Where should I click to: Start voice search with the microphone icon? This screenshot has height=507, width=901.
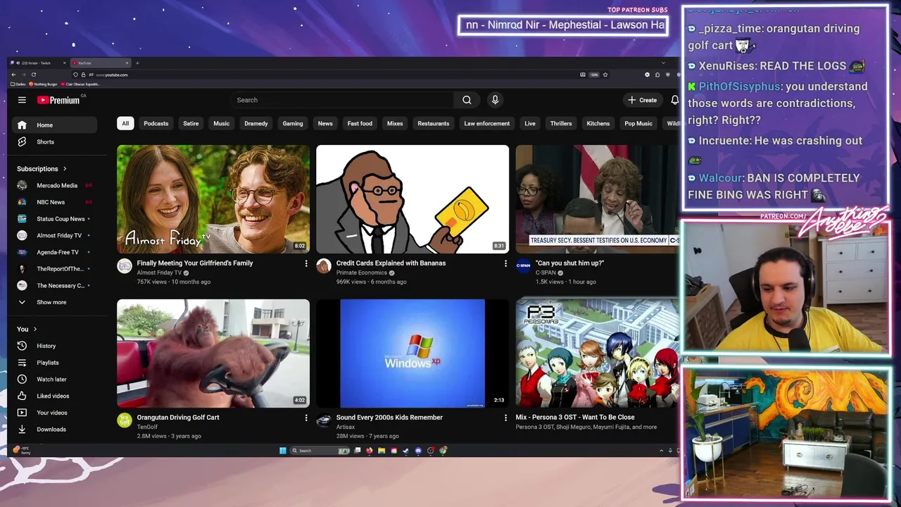[x=495, y=100]
